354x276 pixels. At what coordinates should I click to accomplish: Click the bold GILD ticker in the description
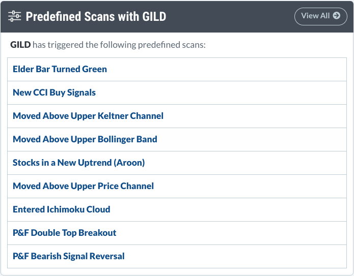coord(20,45)
